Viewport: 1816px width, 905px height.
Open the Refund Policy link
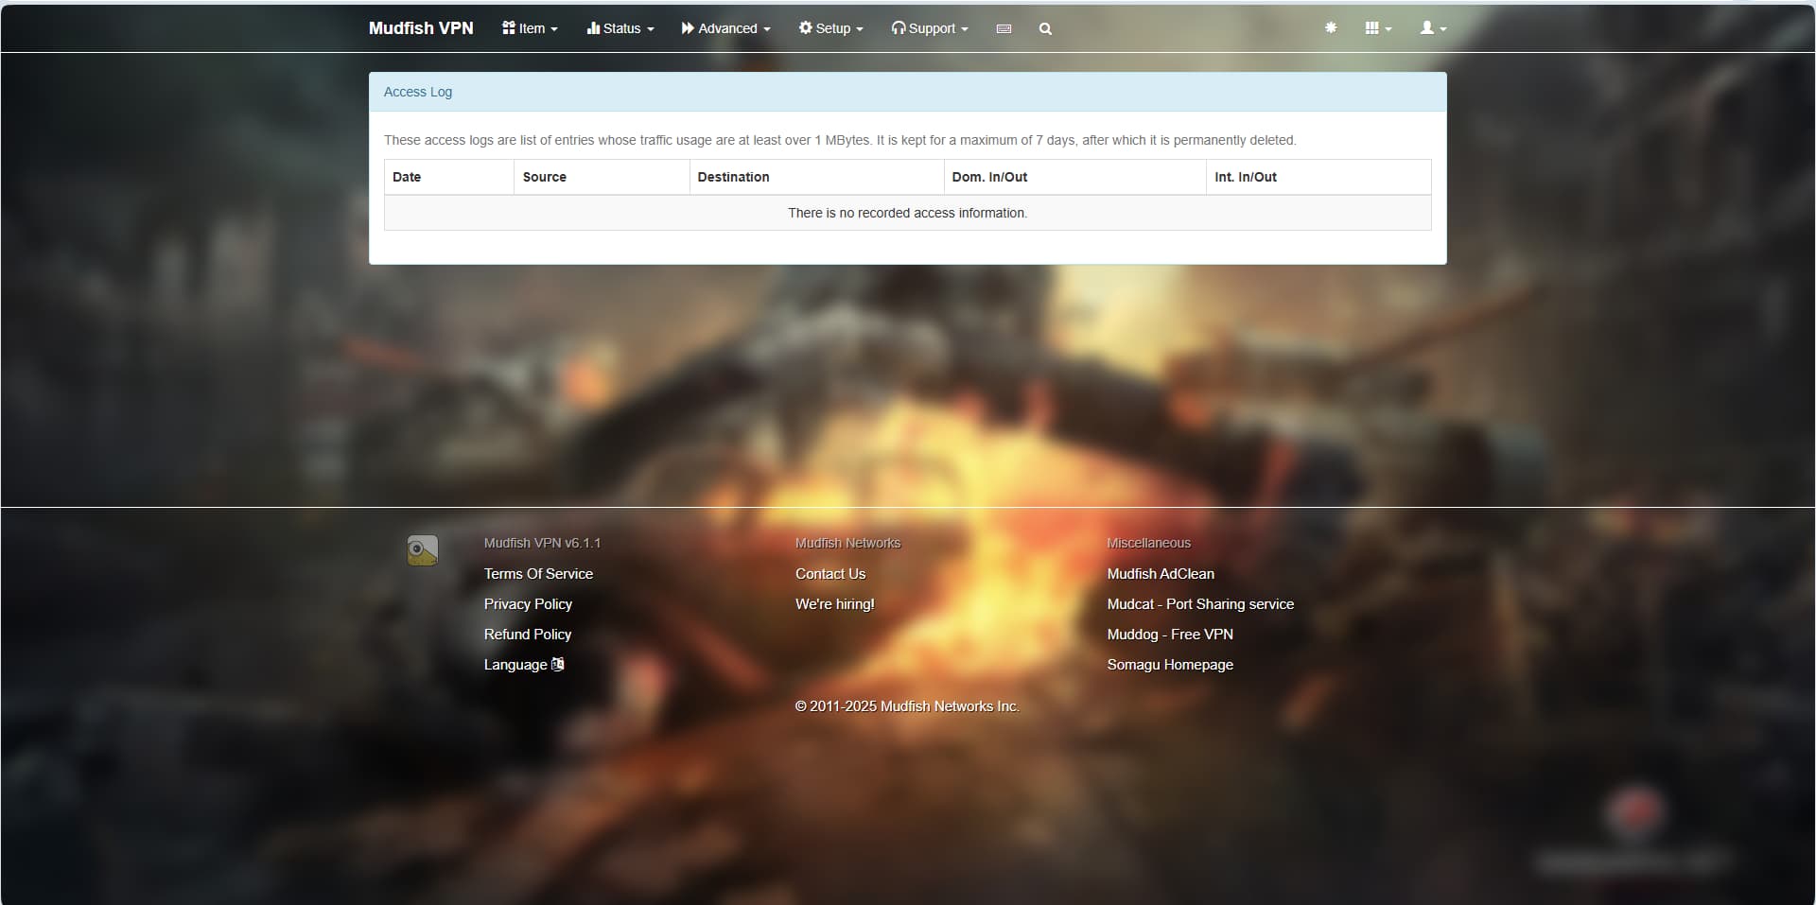[x=528, y=635]
